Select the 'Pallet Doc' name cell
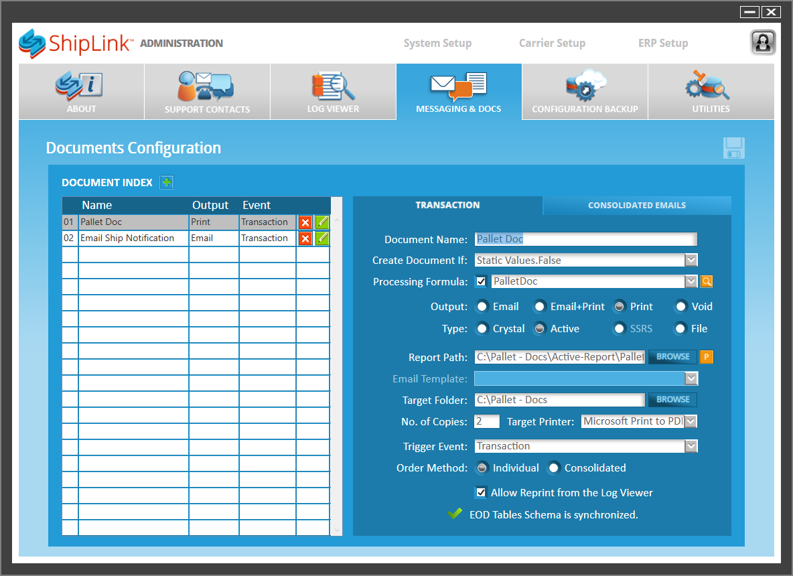Viewport: 793px width, 576px height. pyautogui.click(x=133, y=222)
